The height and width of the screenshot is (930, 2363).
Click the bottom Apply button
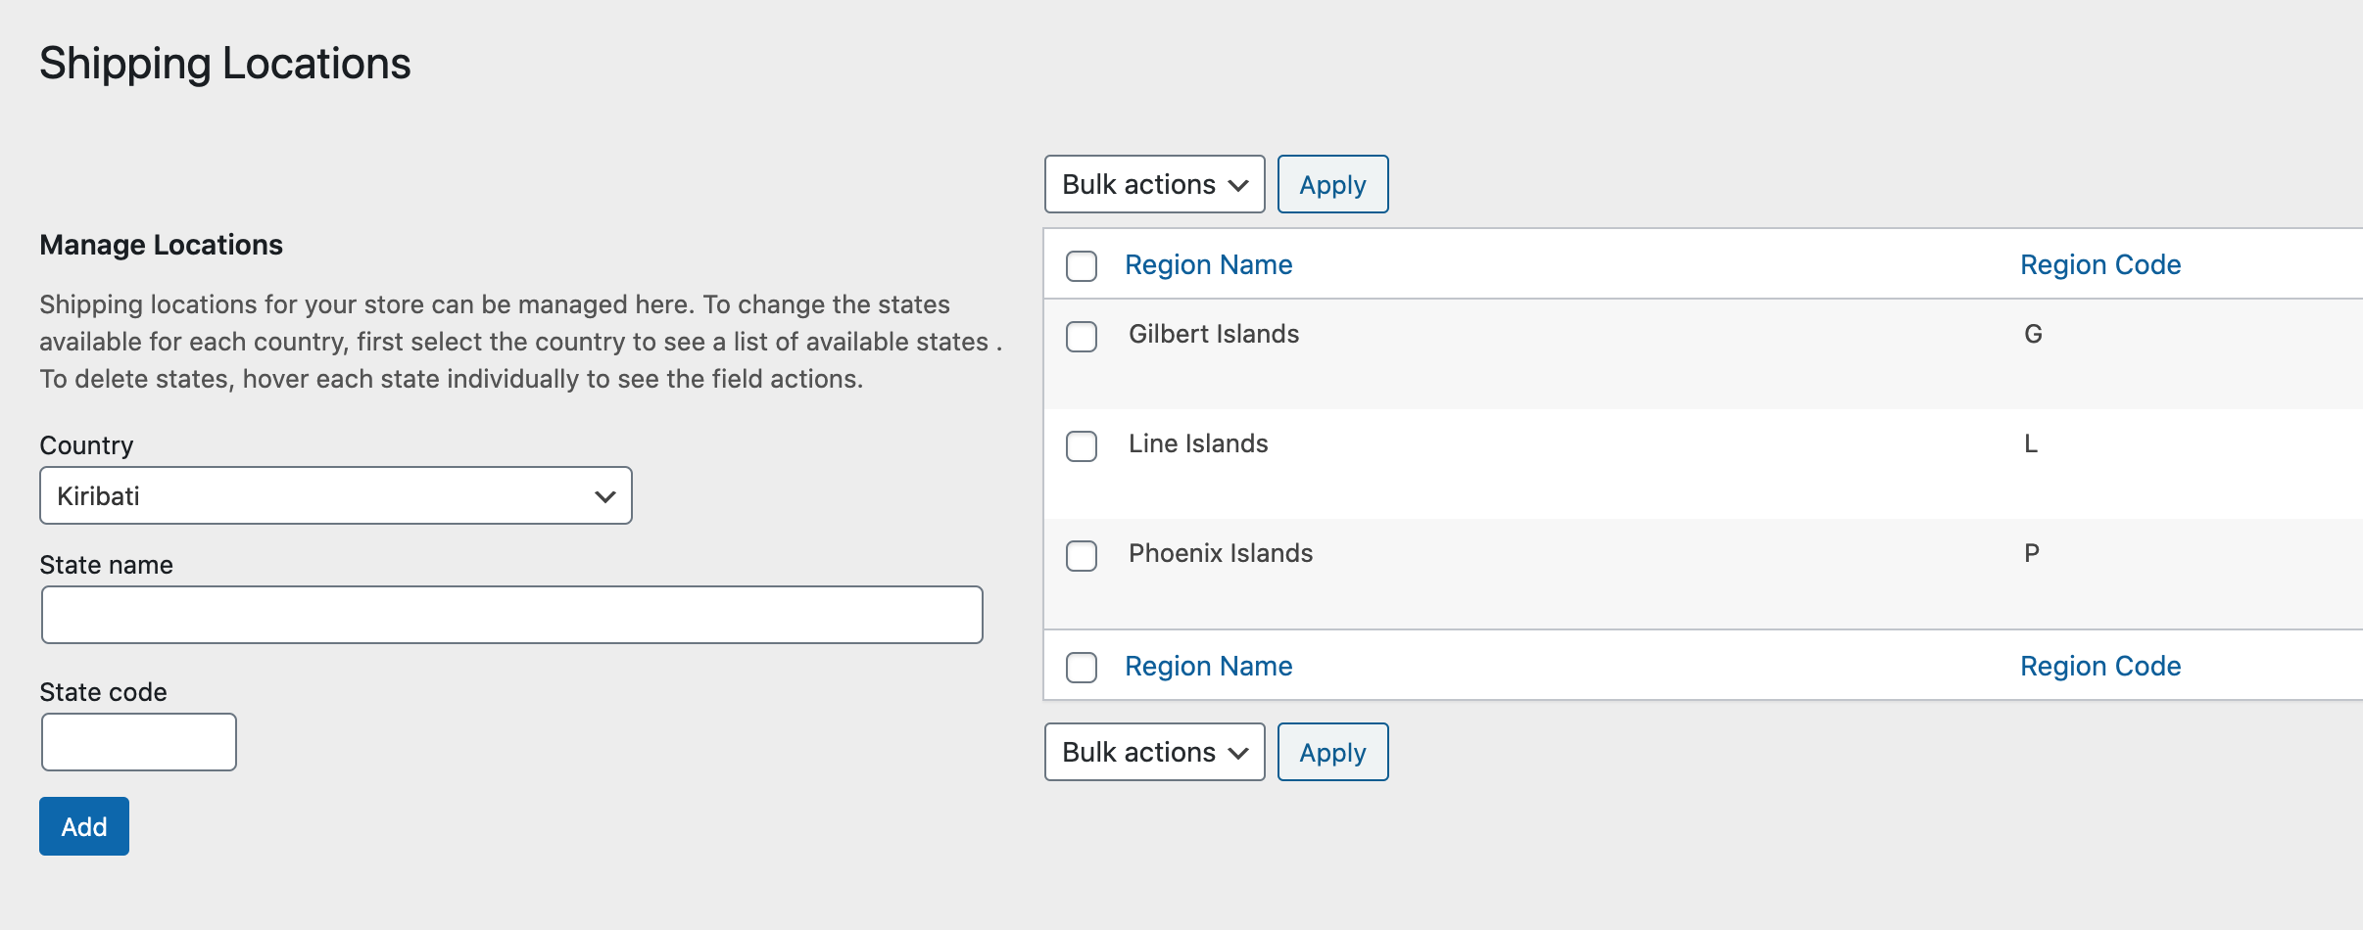point(1332,752)
